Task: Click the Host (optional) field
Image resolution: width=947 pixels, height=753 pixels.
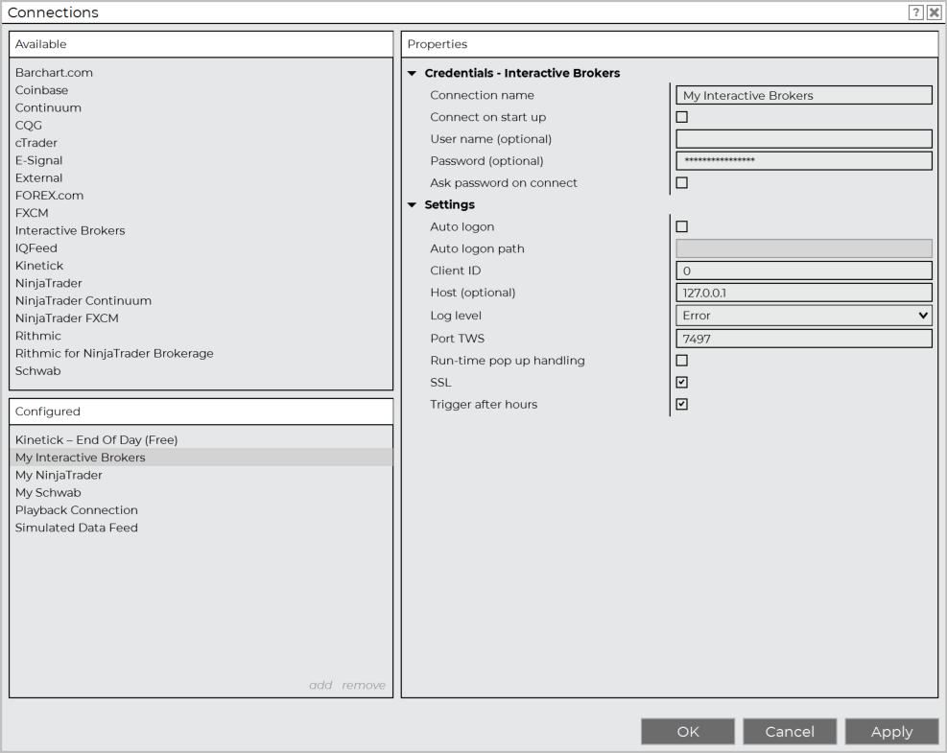Action: tap(804, 293)
